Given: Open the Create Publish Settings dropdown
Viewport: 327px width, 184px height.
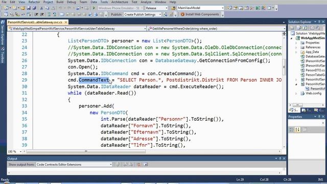Looking at the screenshot, I should tap(143, 14).
